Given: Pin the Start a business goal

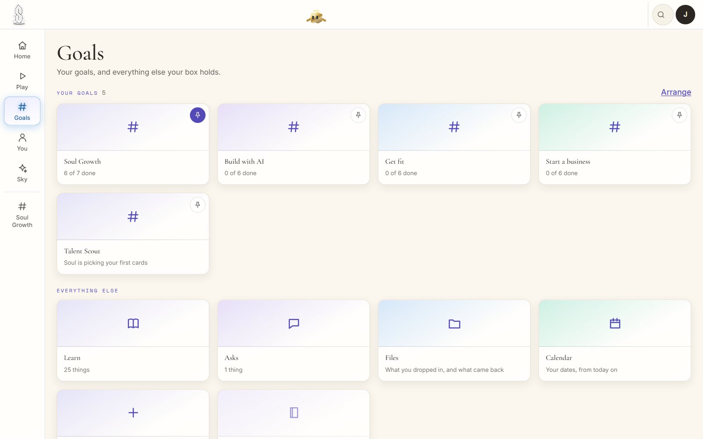Looking at the screenshot, I should tap(680, 115).
